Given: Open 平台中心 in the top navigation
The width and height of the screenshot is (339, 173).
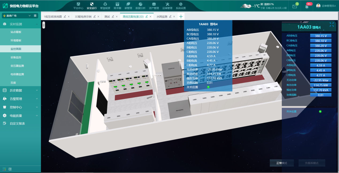Looking at the screenshot, I should (x=78, y=6).
